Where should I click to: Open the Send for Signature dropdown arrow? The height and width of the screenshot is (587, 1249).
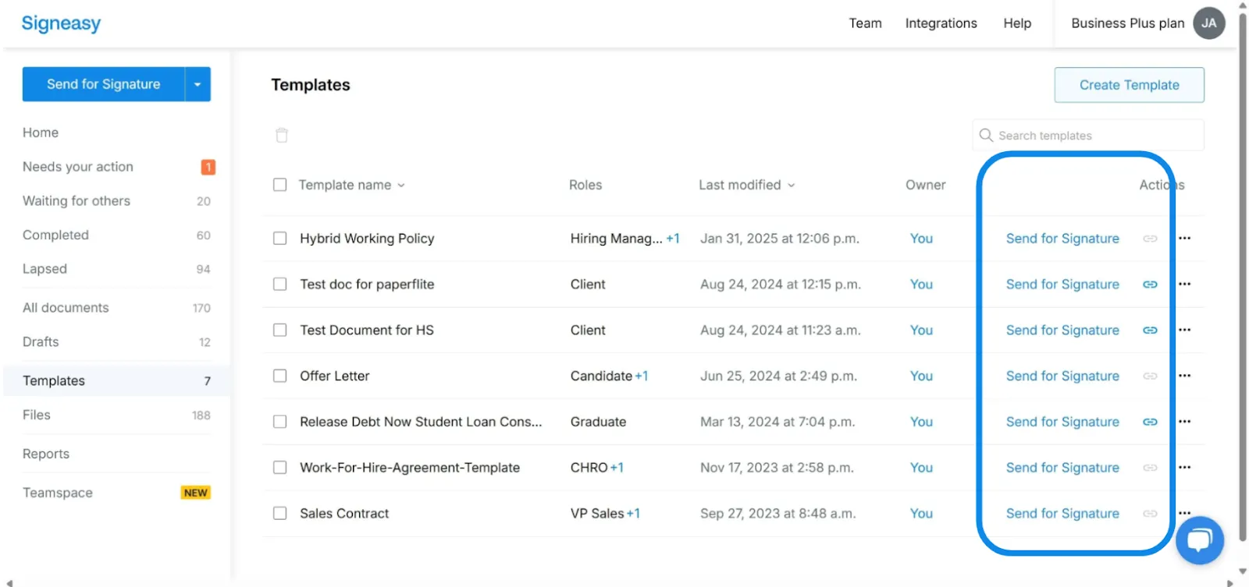(198, 84)
